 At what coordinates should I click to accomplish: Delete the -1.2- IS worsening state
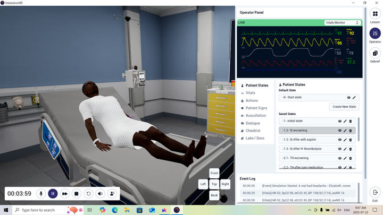[x=351, y=131]
